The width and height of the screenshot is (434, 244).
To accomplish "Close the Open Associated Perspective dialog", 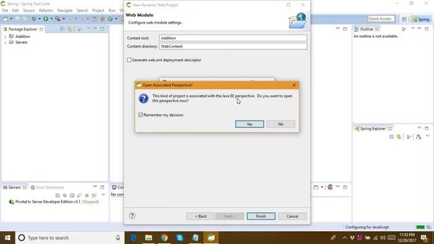I will point(294,85).
